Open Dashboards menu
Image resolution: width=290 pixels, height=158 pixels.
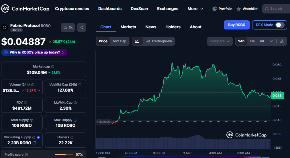pyautogui.click(x=110, y=9)
